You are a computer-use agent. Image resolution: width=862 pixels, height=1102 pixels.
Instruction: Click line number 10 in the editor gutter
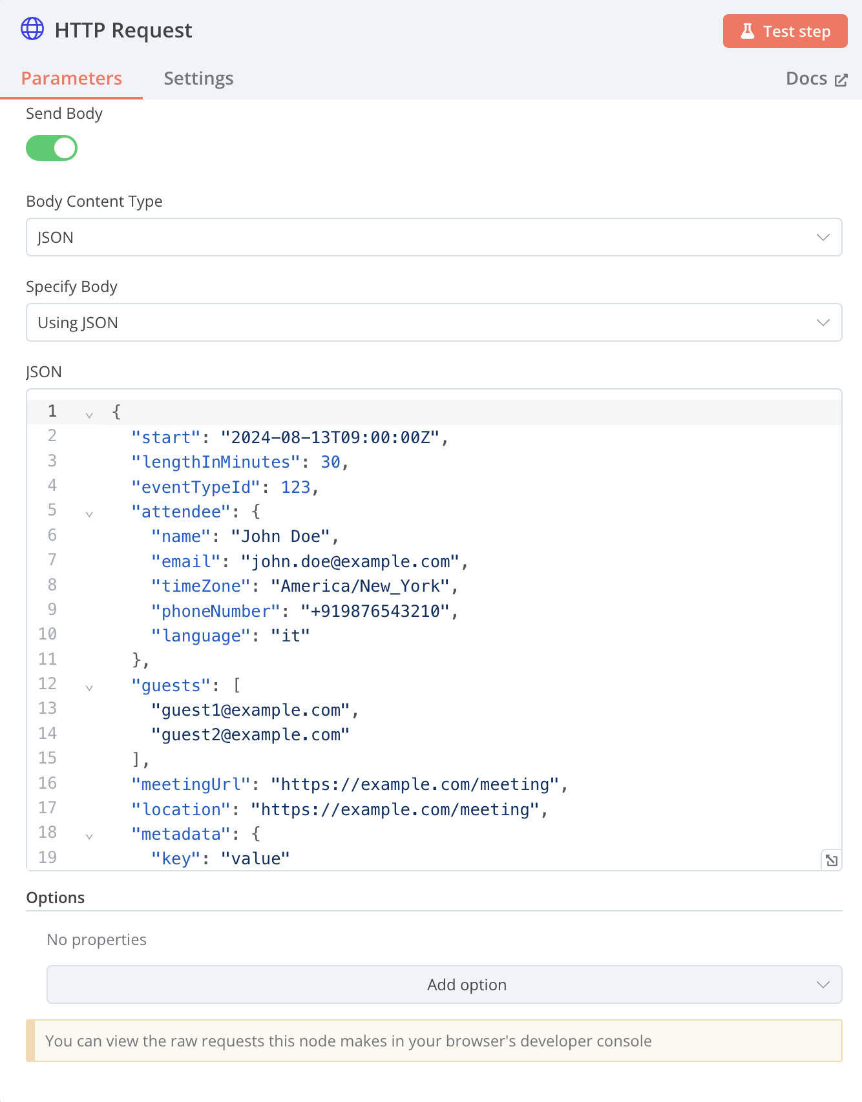pyautogui.click(x=47, y=634)
